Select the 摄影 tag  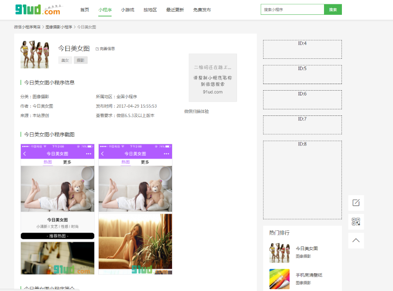[x=80, y=60]
